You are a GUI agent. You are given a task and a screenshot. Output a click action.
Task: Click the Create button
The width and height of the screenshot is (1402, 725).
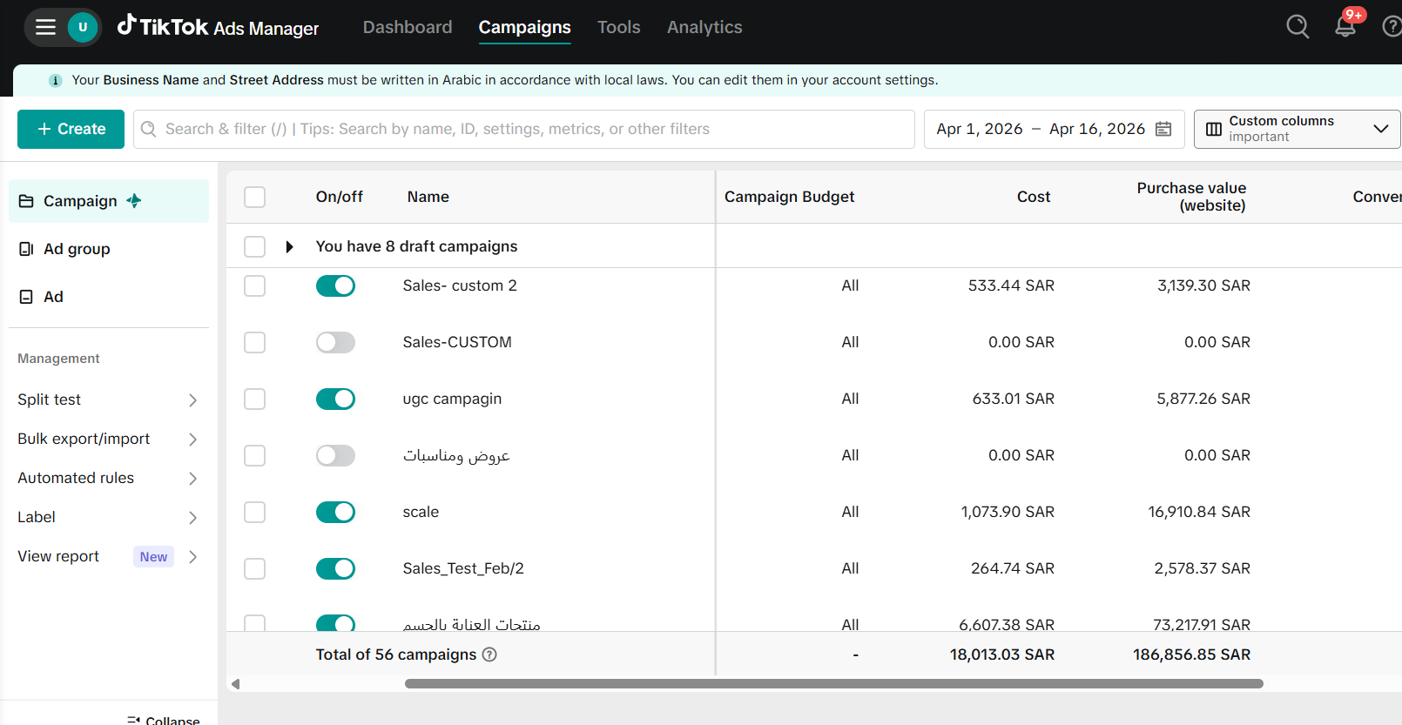[x=71, y=129]
